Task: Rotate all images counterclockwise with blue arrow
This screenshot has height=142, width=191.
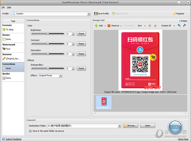Action: pos(179,25)
